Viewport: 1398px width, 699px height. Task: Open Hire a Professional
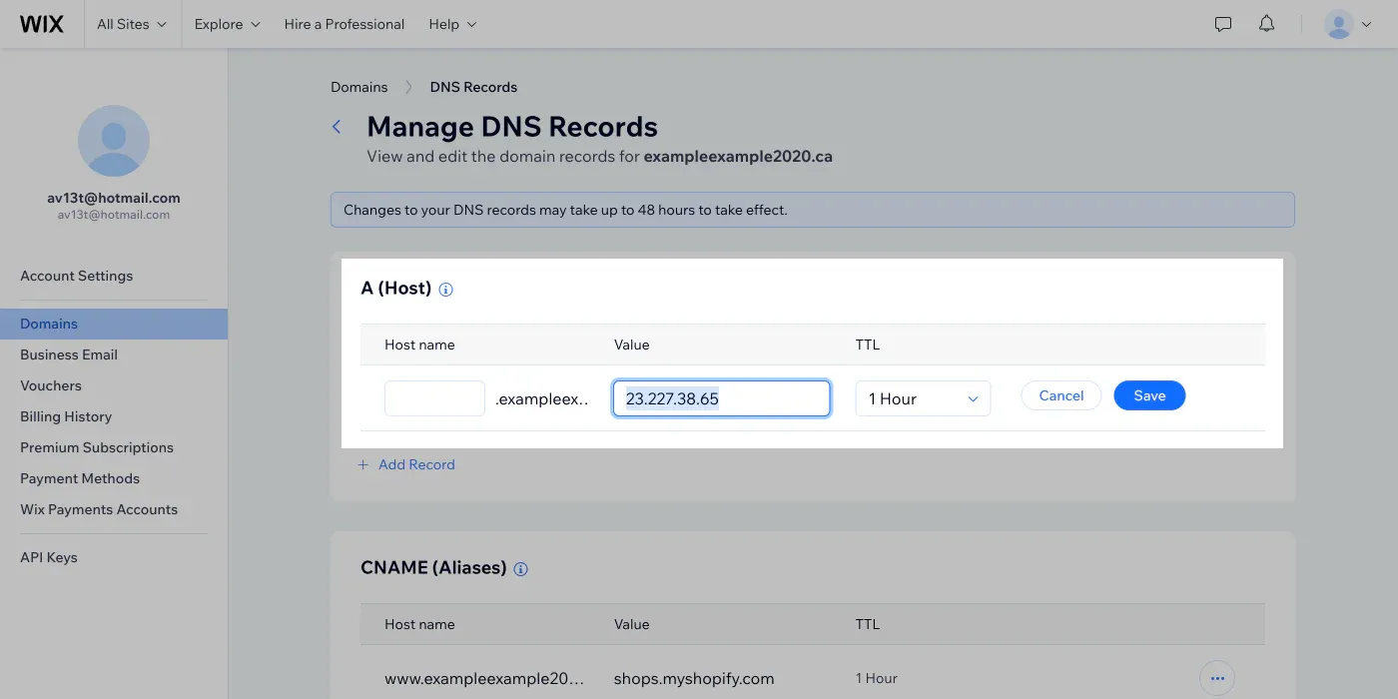point(345,24)
